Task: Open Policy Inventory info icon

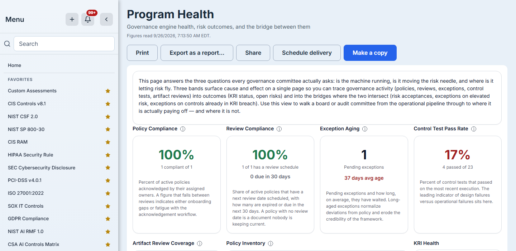Action: 271,243
